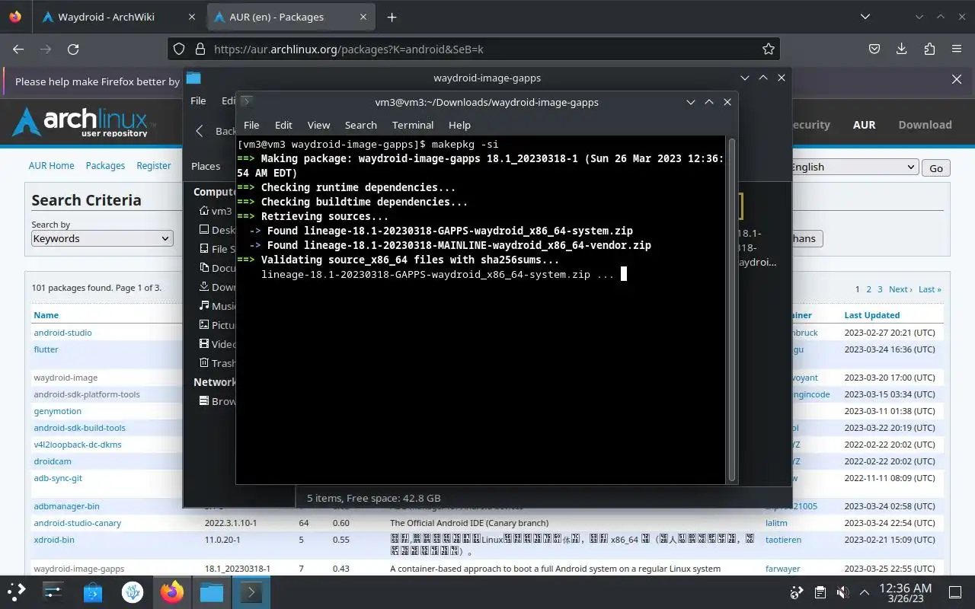Open the Download link in Arch header
Viewport: 975px width, 609px height.
tap(925, 125)
